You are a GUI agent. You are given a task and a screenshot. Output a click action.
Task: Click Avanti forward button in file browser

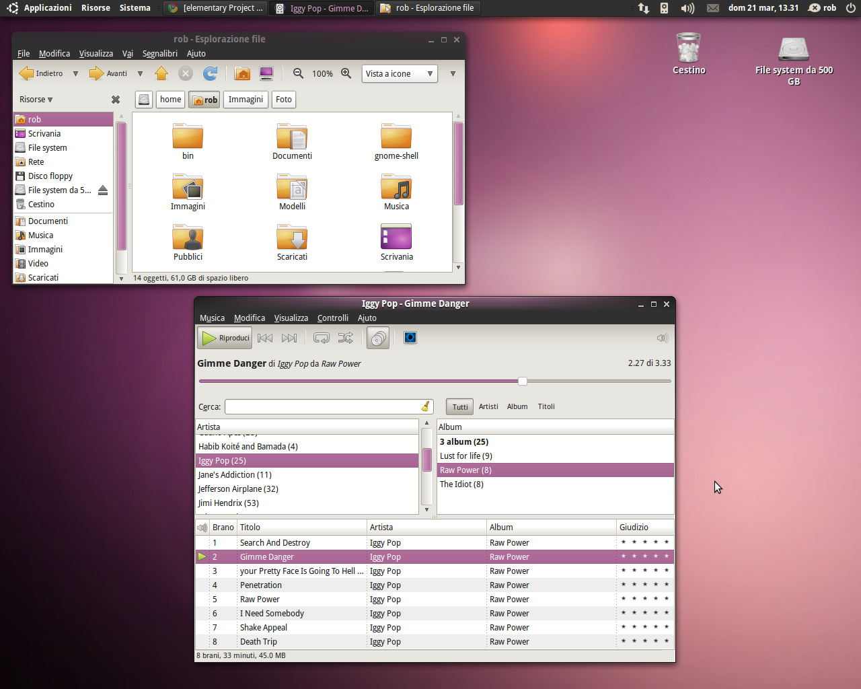pyautogui.click(x=108, y=73)
